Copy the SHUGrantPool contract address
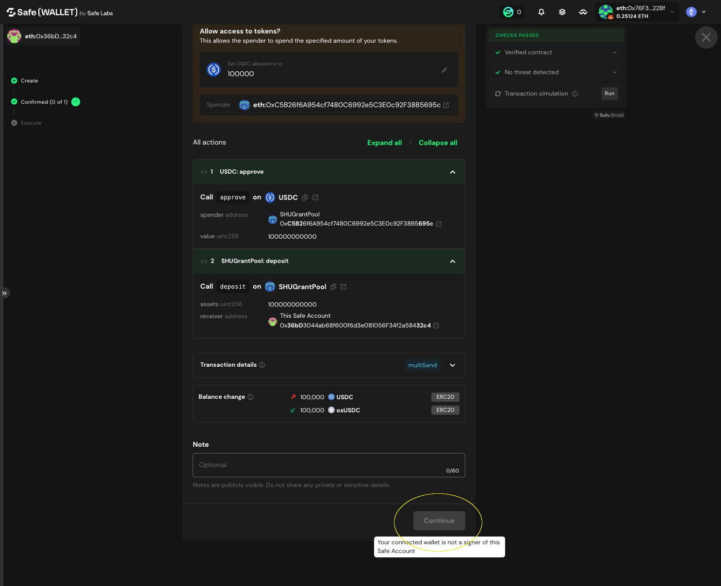Viewport: 721px width, 586px height. [x=333, y=287]
